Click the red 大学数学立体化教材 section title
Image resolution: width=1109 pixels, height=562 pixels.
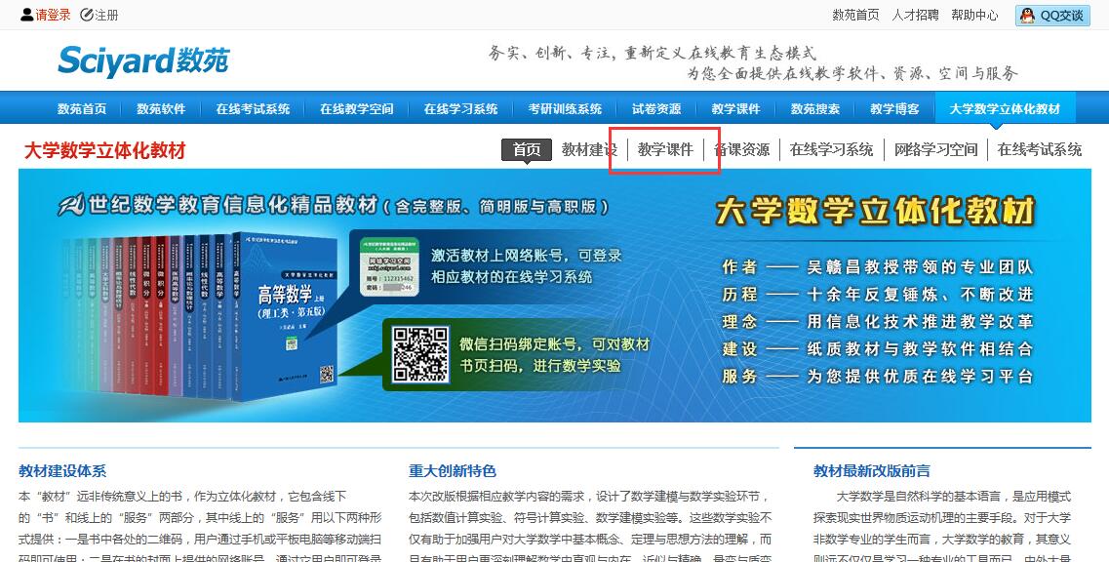click(104, 151)
